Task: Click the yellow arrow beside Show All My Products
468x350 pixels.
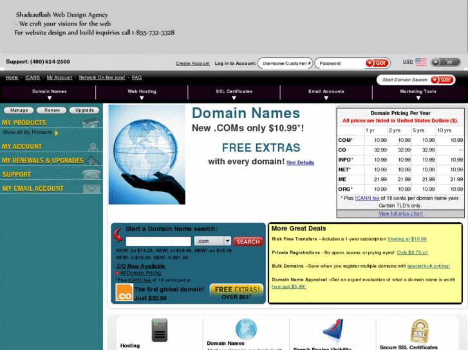Action: pyautogui.click(x=57, y=133)
